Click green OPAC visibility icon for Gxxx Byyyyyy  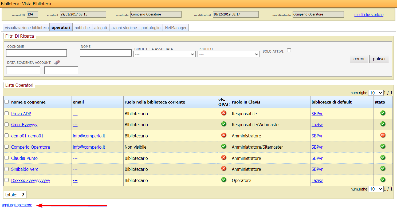[224, 124]
